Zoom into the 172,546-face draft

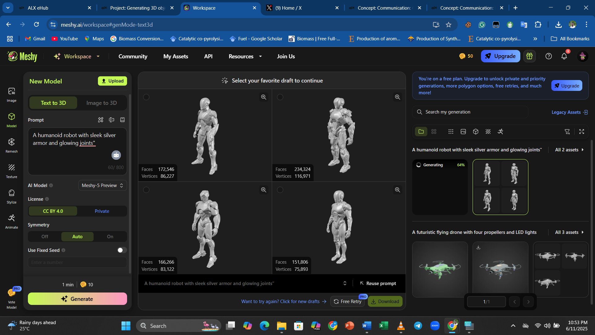263,97
